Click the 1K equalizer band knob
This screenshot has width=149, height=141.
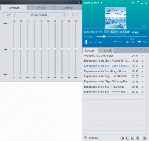coord(41,49)
